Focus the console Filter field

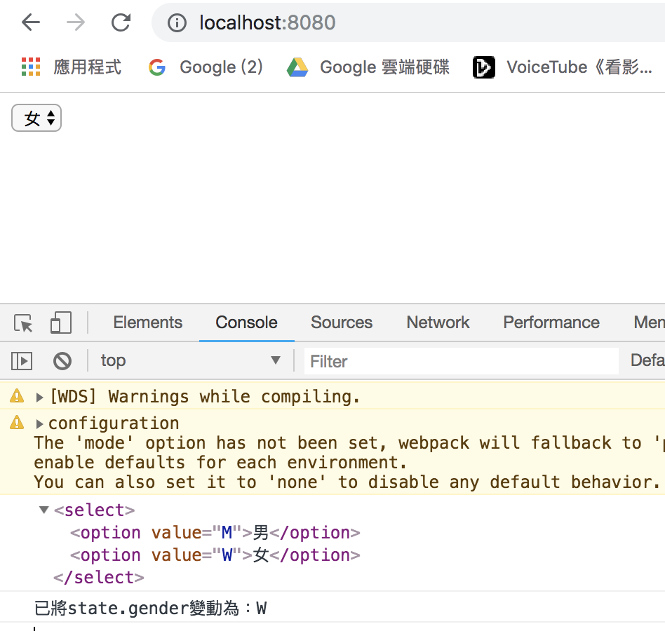462,361
